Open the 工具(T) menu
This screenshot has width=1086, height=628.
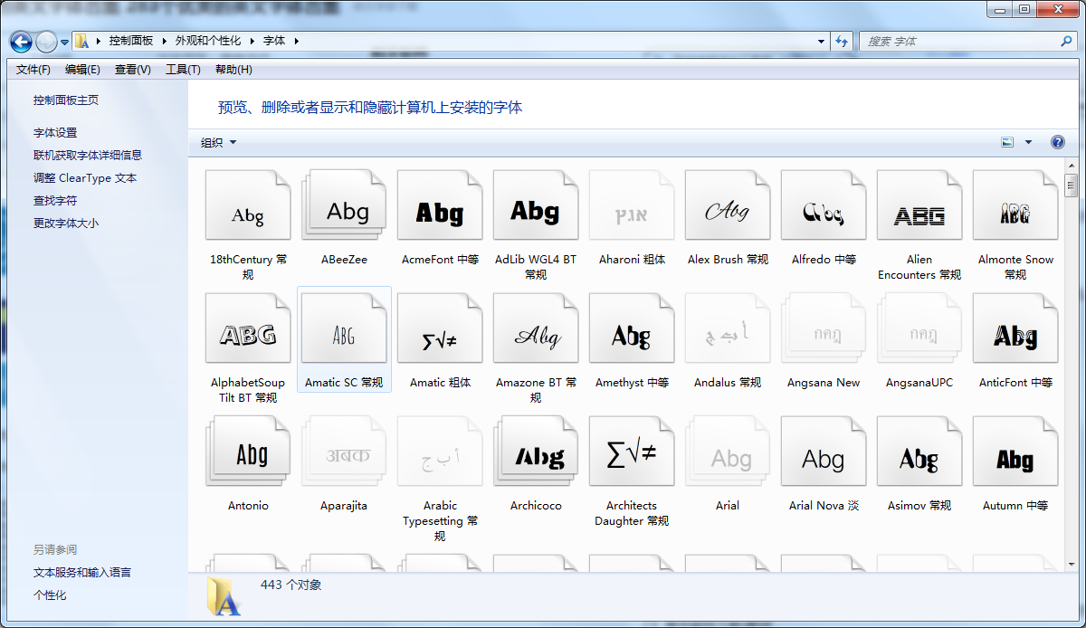tap(183, 70)
